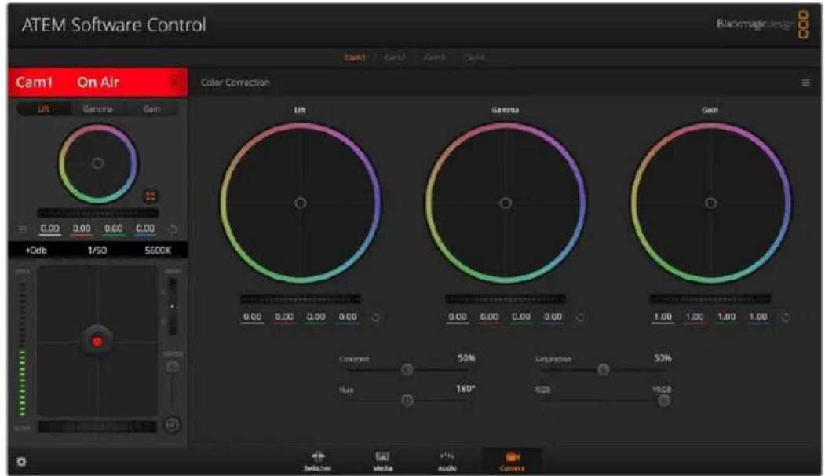
Task: Click the Gain red 1.00 field
Action: click(x=695, y=317)
